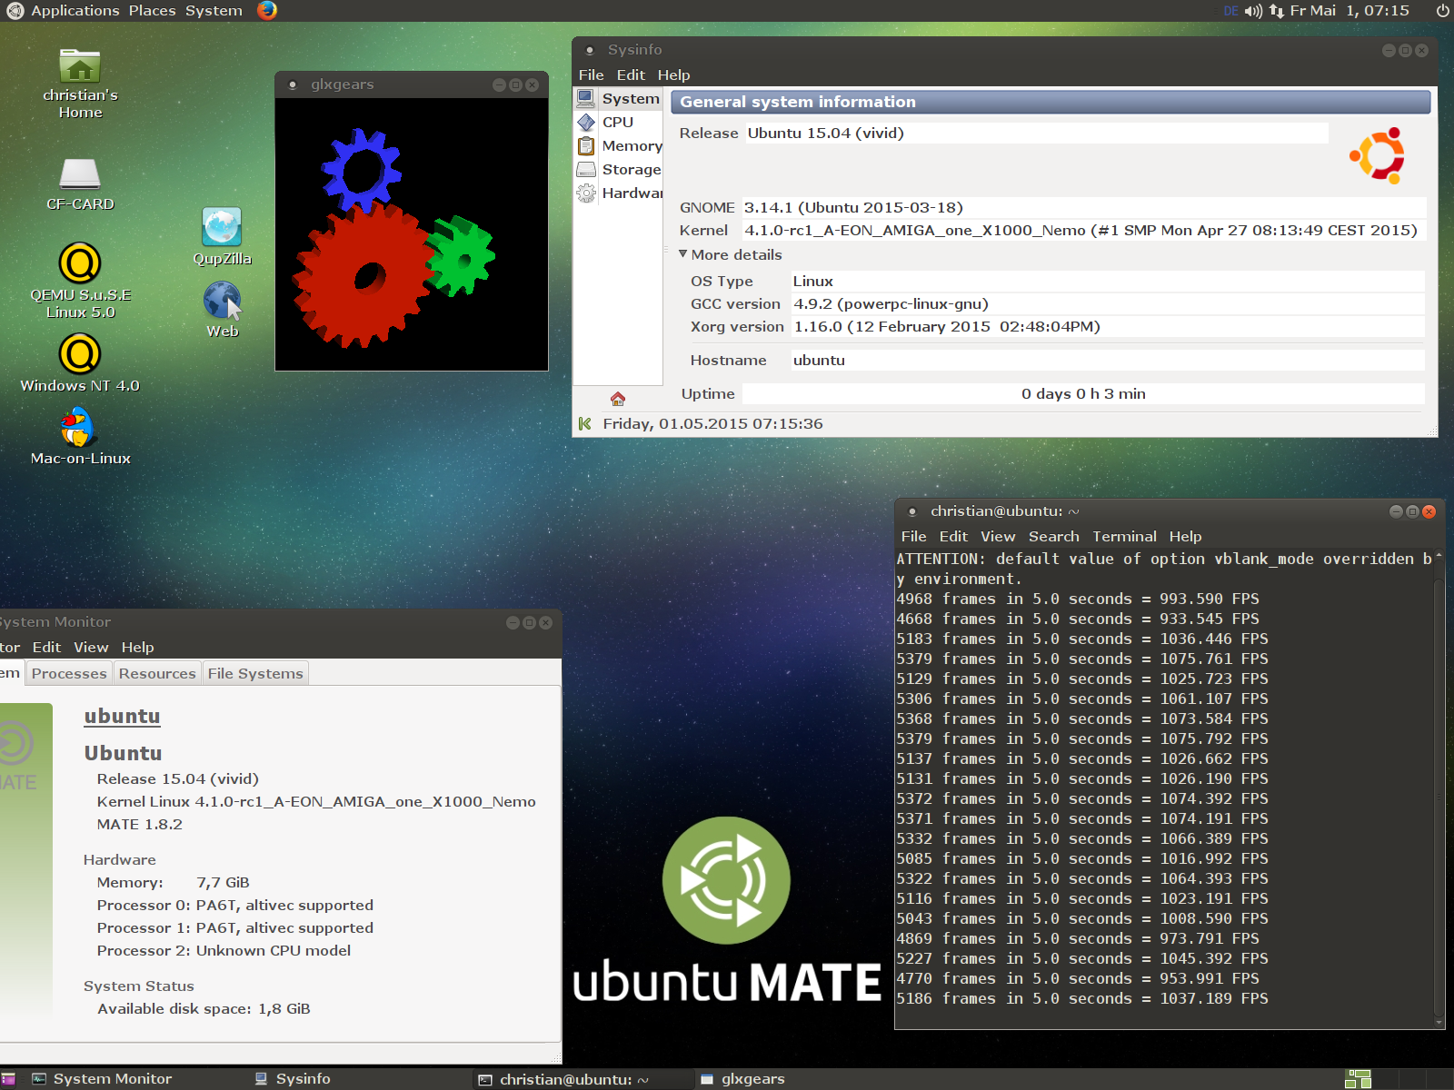Image resolution: width=1454 pixels, height=1090 pixels.
Task: Open the Applications menu in top panel
Action: pyautogui.click(x=75, y=11)
